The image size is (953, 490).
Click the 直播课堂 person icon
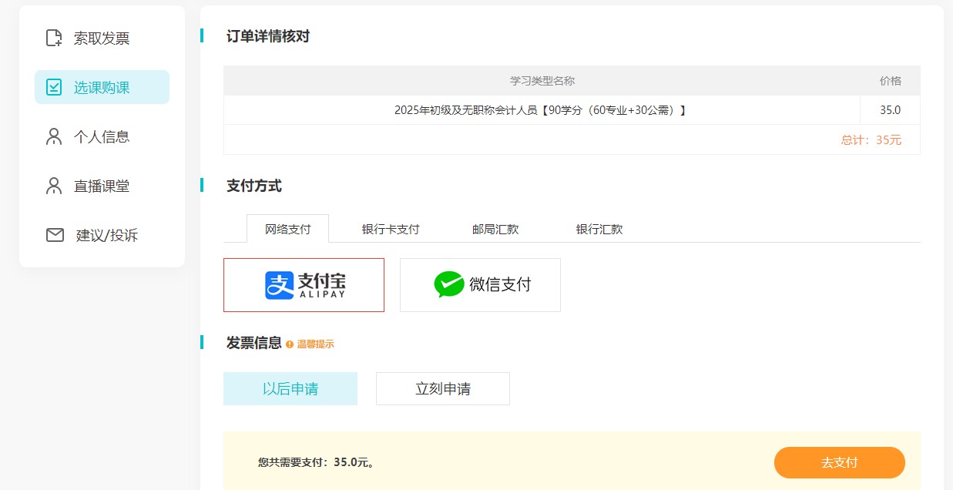[x=54, y=186]
